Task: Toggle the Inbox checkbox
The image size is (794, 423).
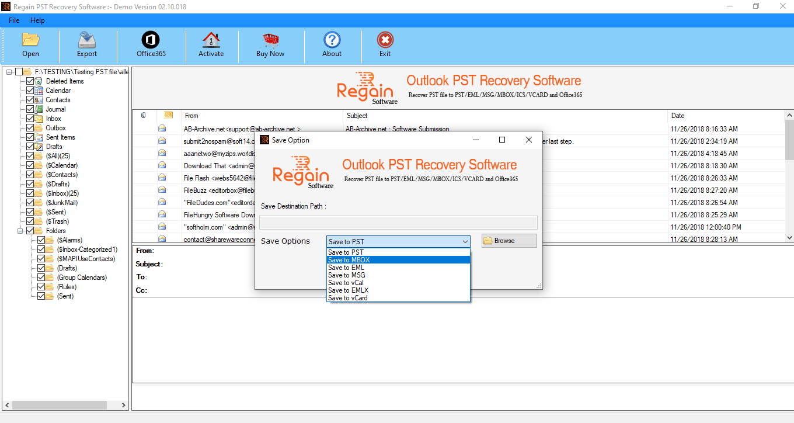Action: [30, 119]
